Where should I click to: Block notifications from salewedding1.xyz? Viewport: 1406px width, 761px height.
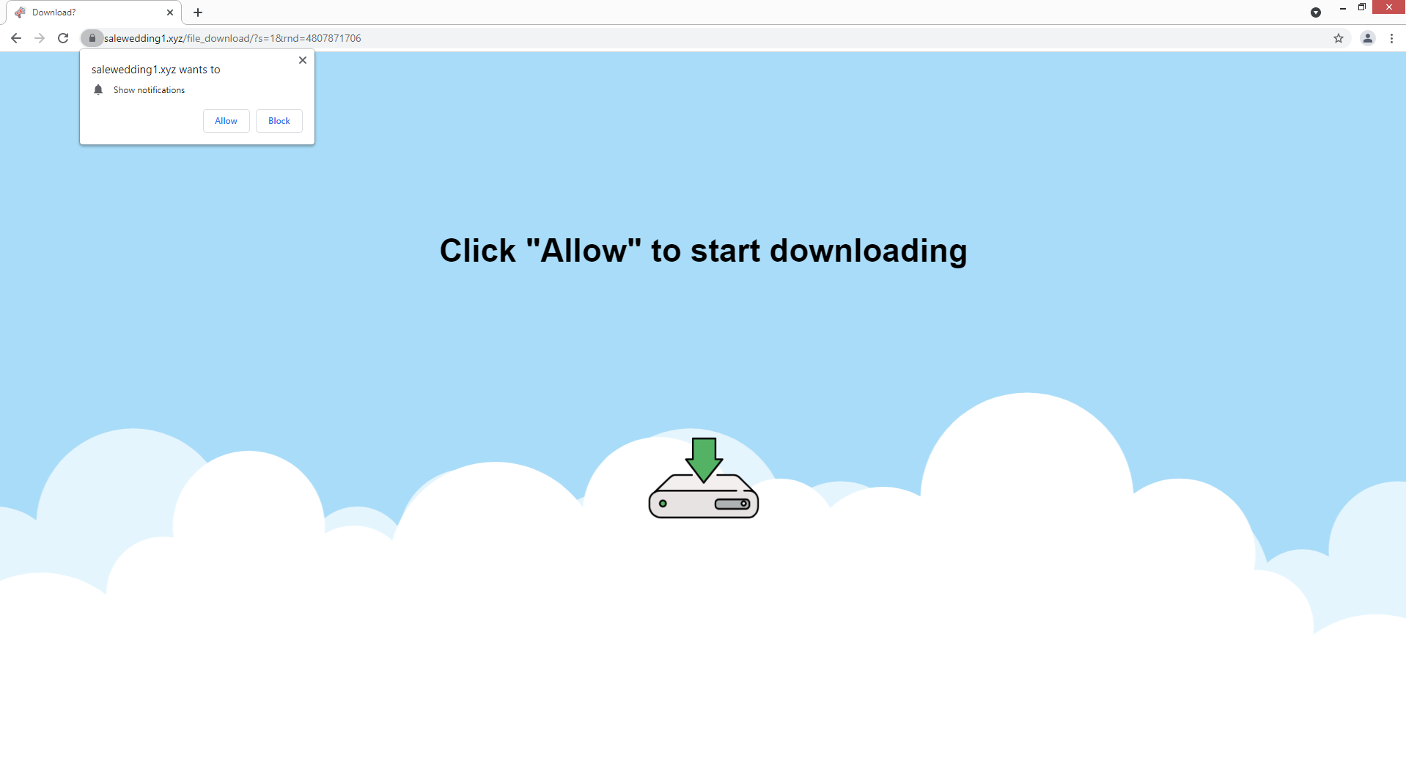tap(279, 121)
